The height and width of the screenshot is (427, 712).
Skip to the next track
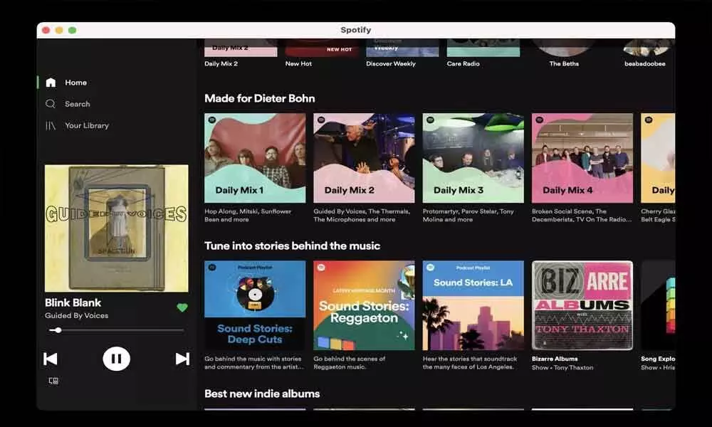(x=182, y=359)
